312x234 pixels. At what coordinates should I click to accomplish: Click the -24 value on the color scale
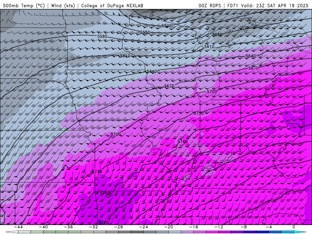click(144, 227)
